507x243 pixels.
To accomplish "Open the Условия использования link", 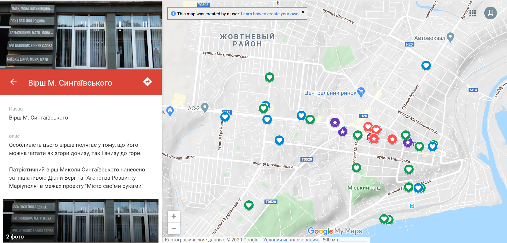I will [x=290, y=240].
